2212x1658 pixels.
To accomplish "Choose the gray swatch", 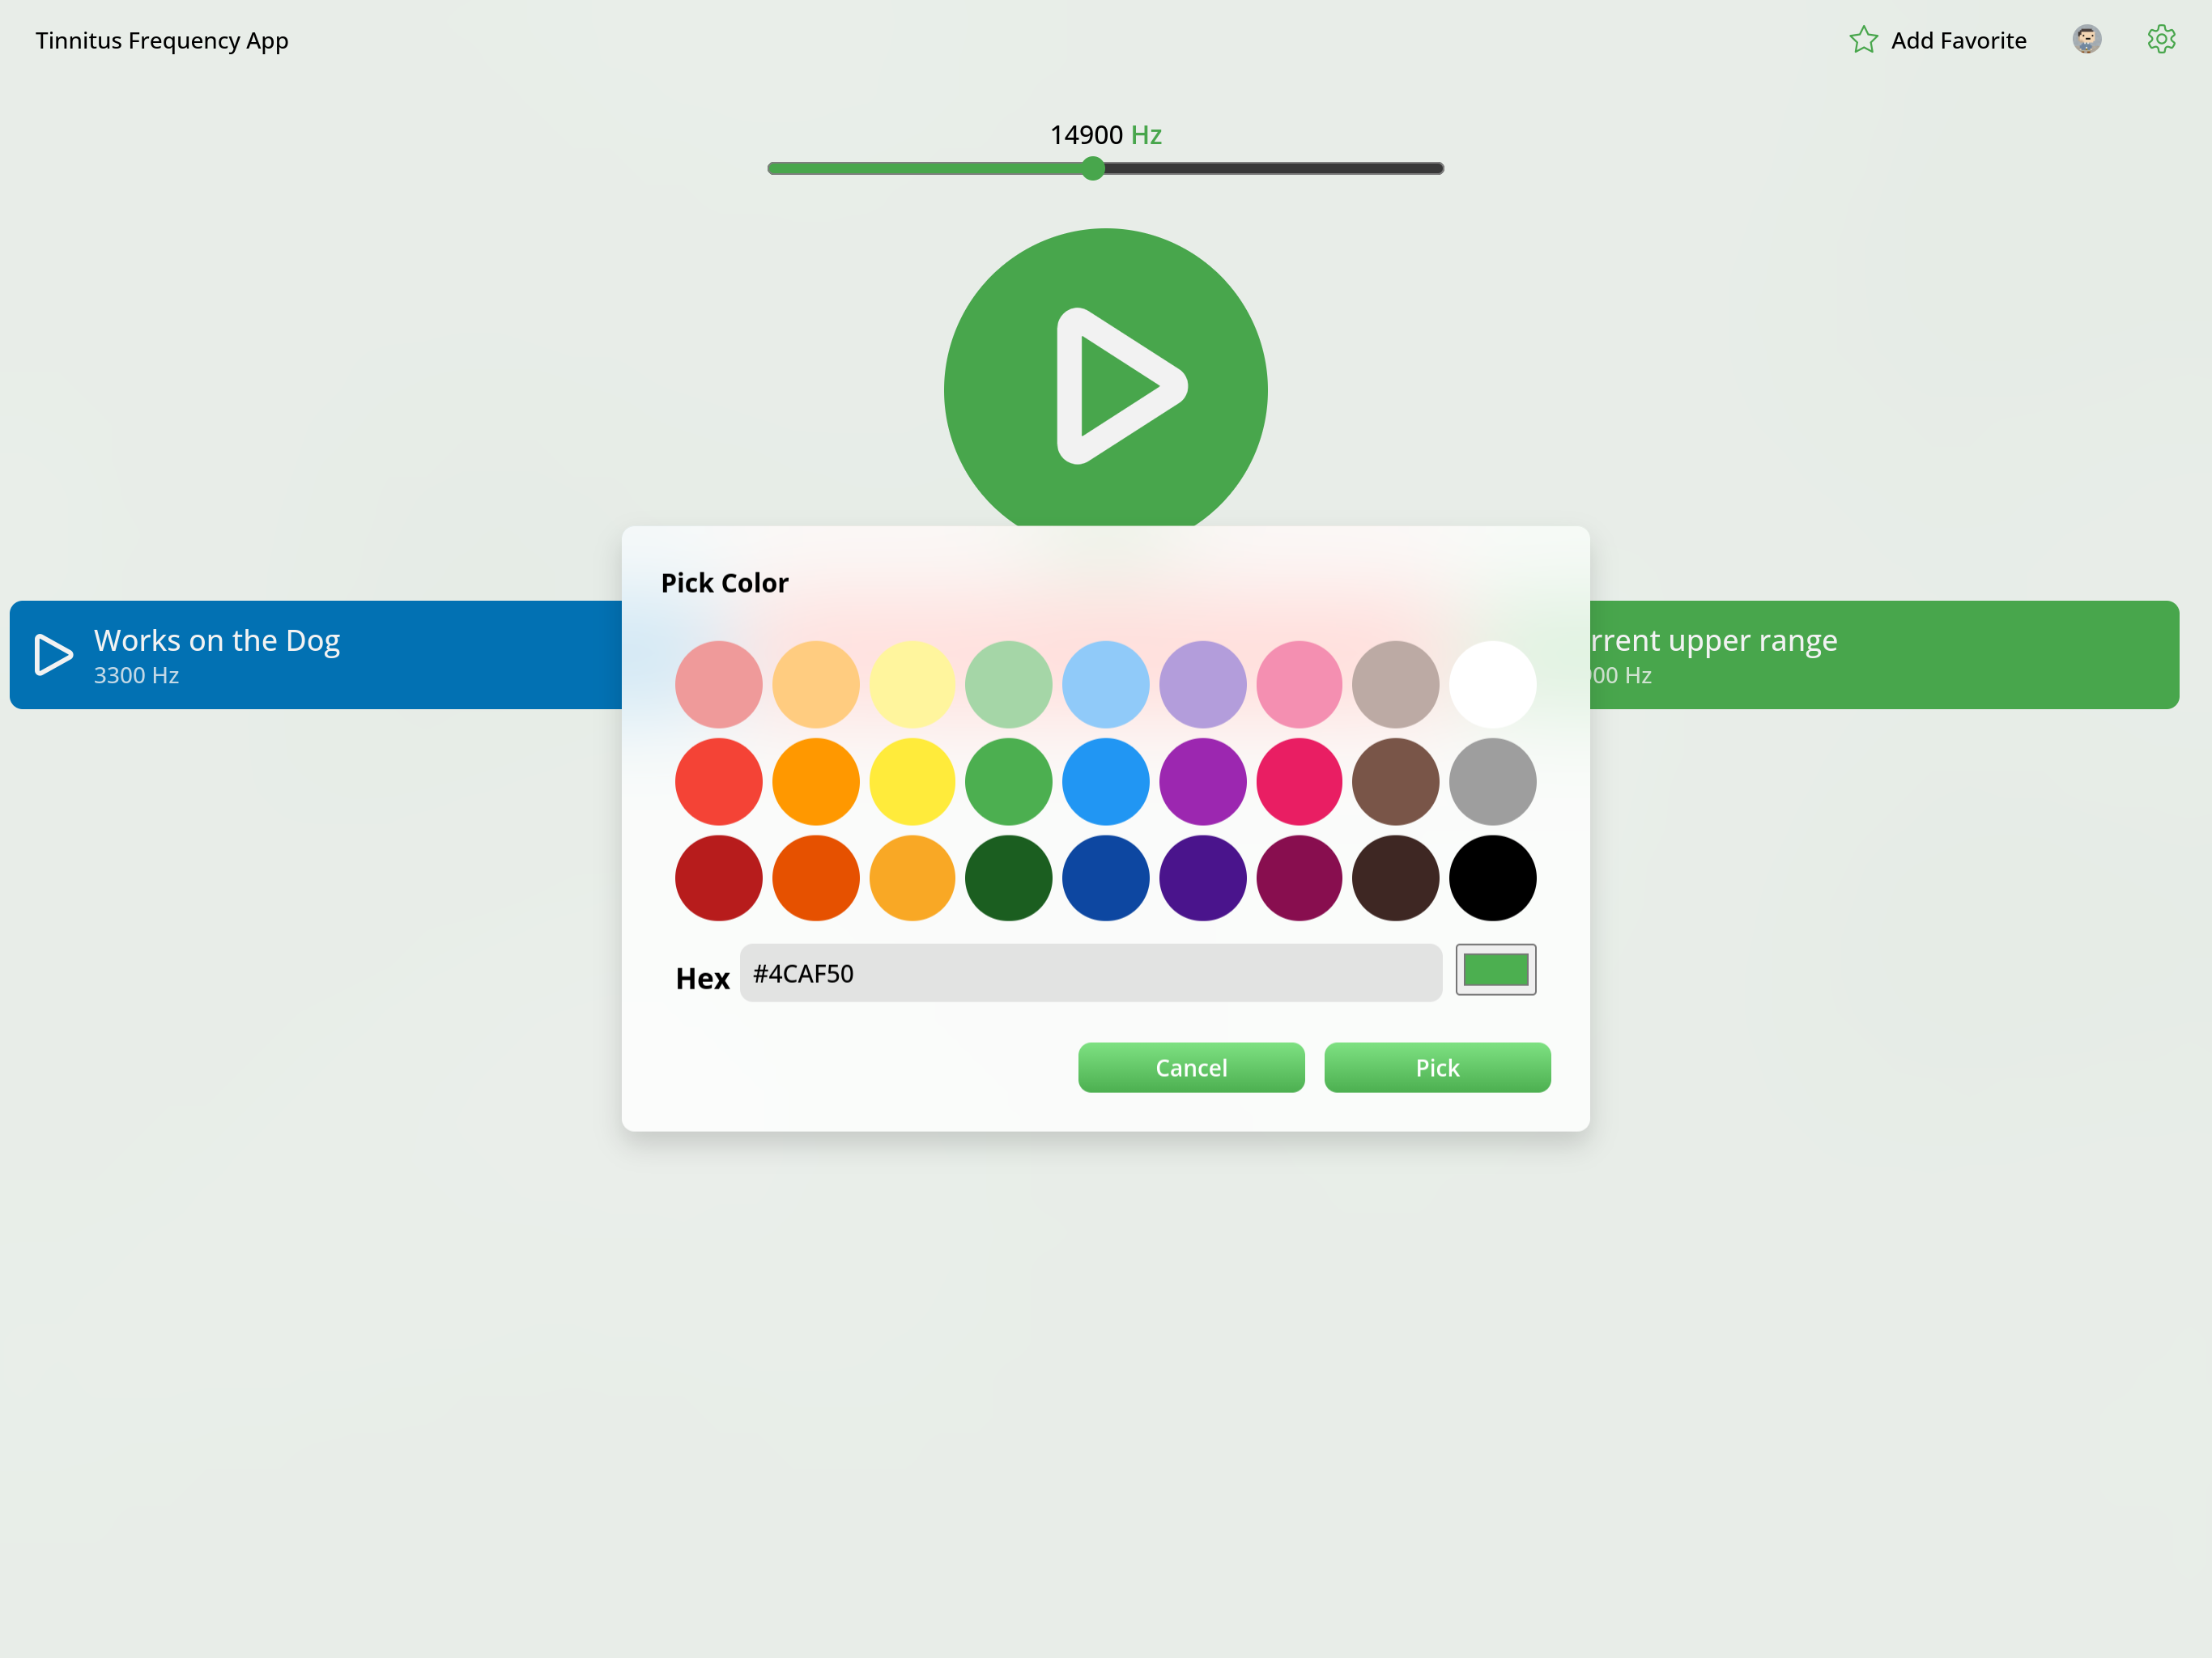I will pyautogui.click(x=1493, y=782).
